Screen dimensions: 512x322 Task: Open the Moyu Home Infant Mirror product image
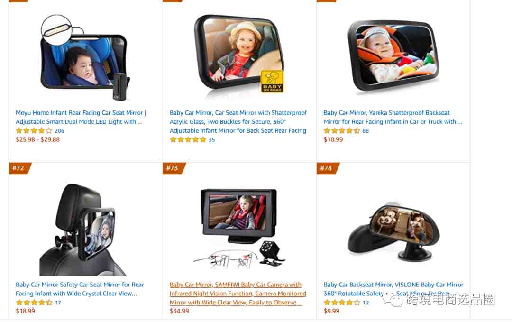pos(85,57)
